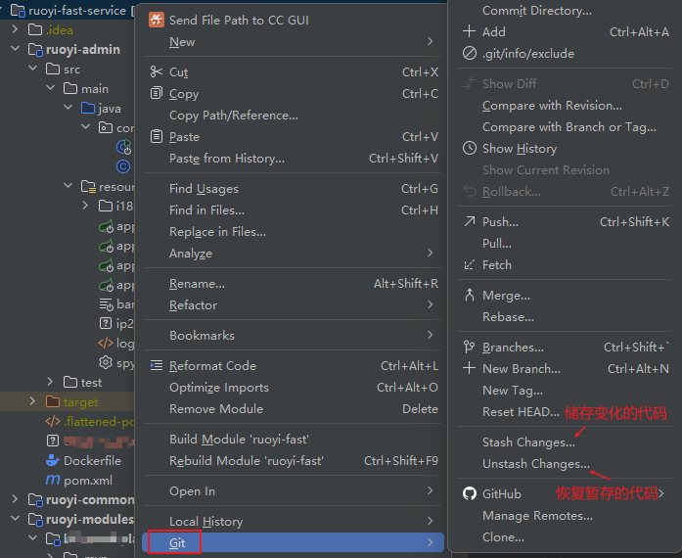The width and height of the screenshot is (682, 558).
Task: Click the Maven pom.xml file icon
Action: (53, 480)
